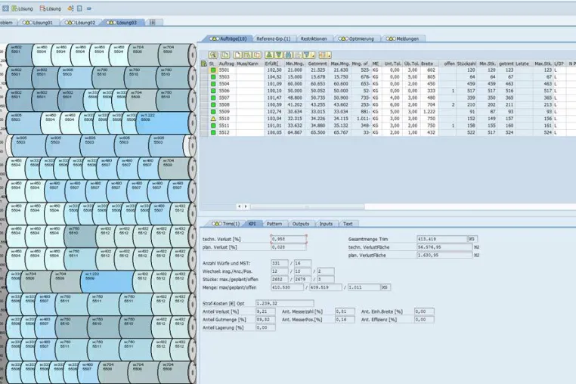Select the Lösung03 tab

pos(122,23)
